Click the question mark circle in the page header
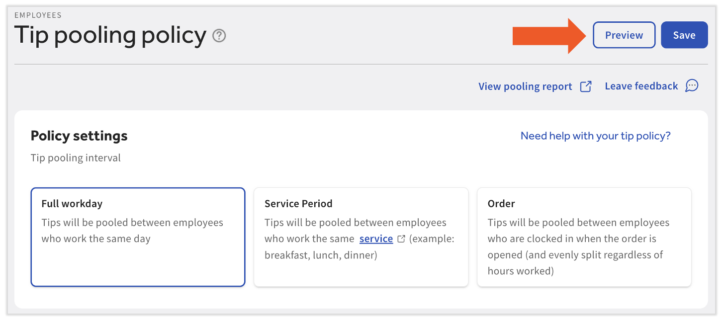The height and width of the screenshot is (321, 723). 219,36
